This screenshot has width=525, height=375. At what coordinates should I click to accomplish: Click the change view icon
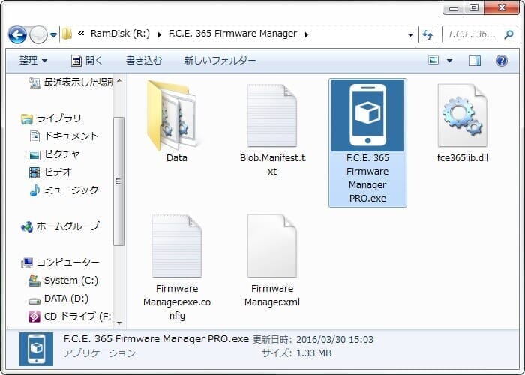(433, 61)
